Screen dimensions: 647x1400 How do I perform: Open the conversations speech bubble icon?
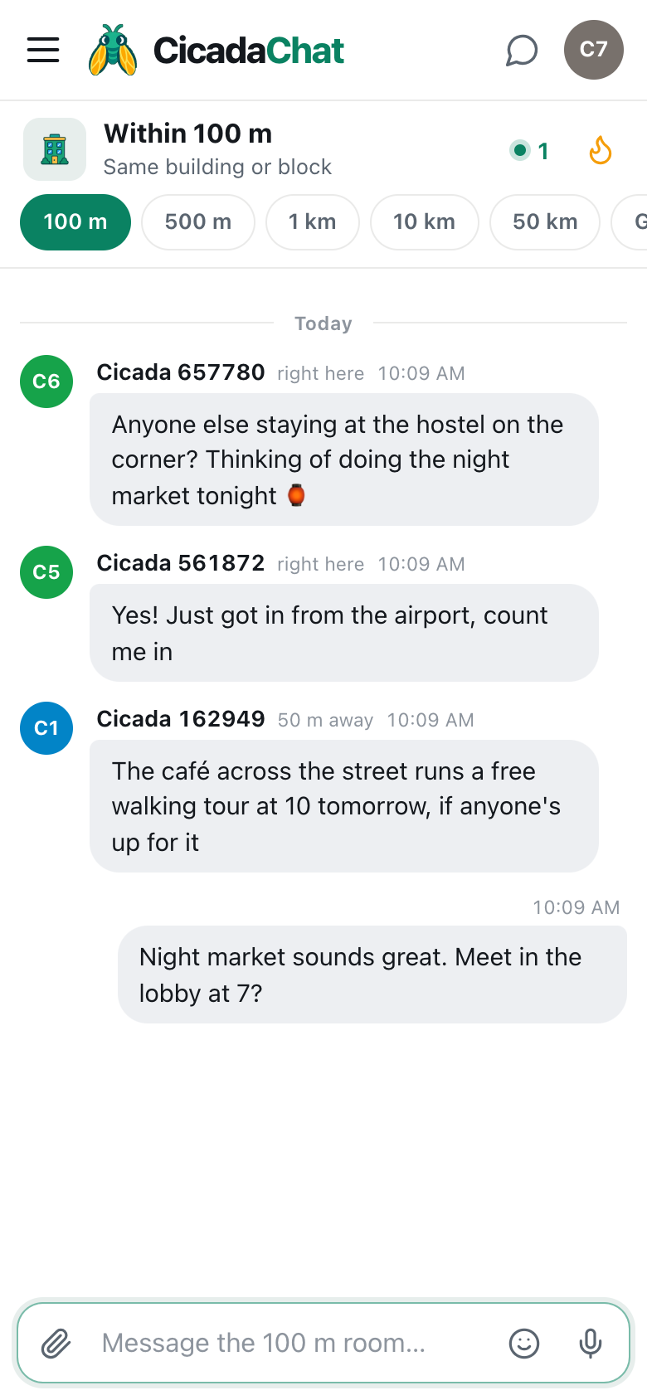[x=522, y=50]
